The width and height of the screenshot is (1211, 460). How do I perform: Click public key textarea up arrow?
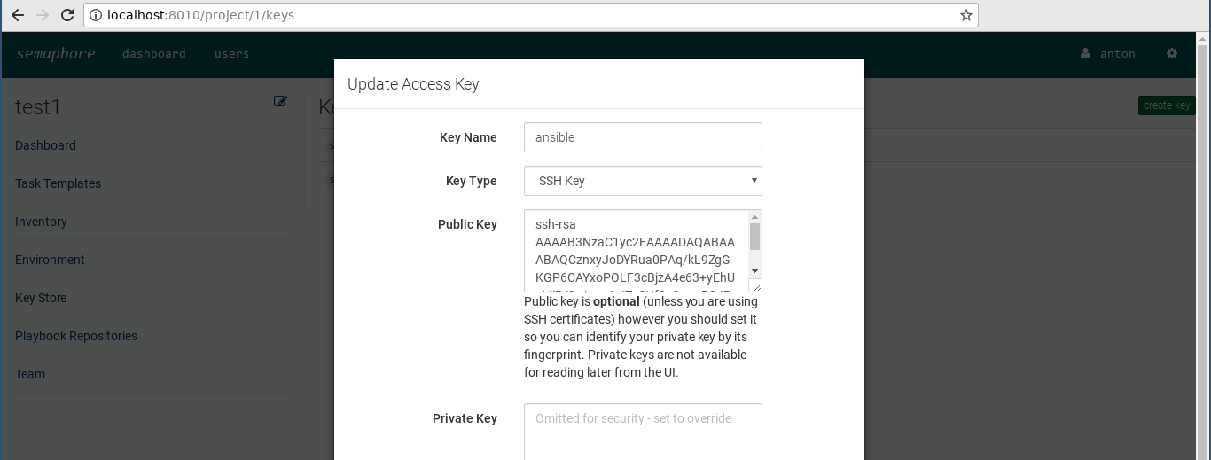tap(754, 217)
